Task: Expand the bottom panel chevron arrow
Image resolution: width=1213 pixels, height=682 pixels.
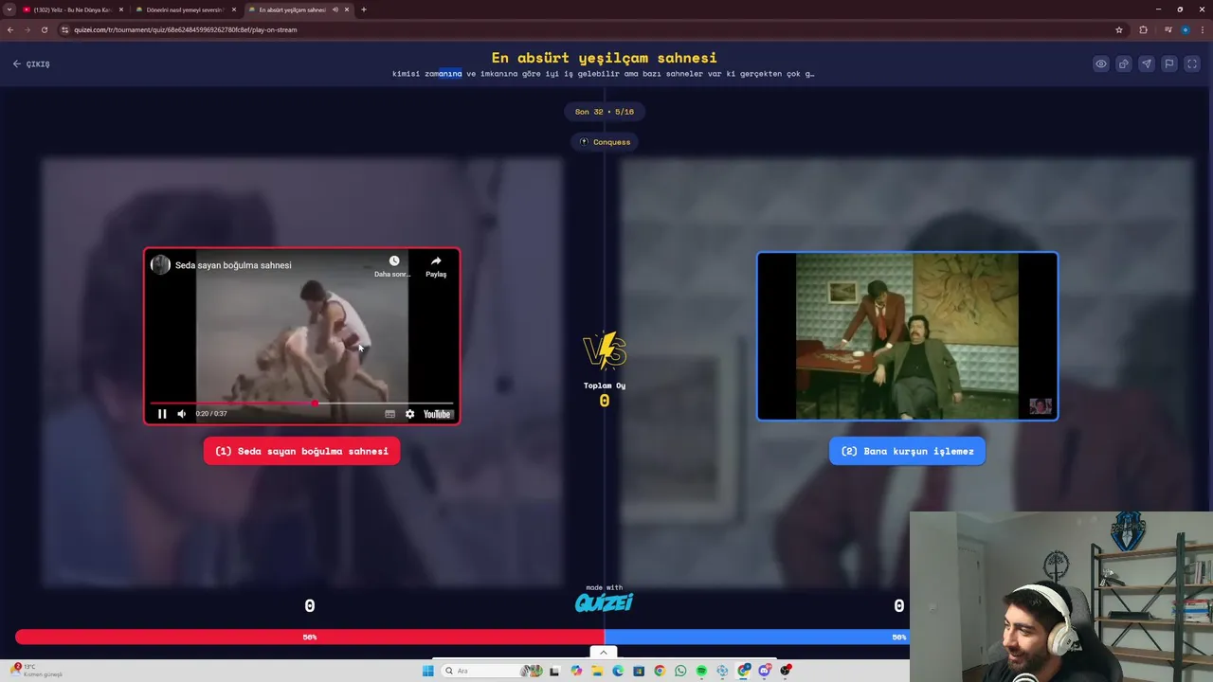Action: pos(603,652)
